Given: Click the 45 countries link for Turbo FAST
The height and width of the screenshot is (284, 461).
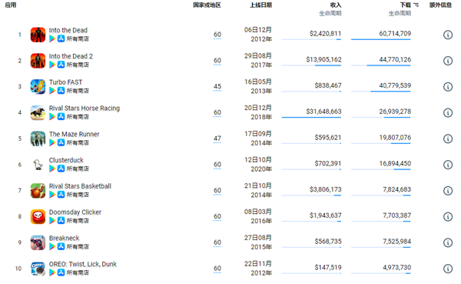Looking at the screenshot, I should (x=217, y=87).
